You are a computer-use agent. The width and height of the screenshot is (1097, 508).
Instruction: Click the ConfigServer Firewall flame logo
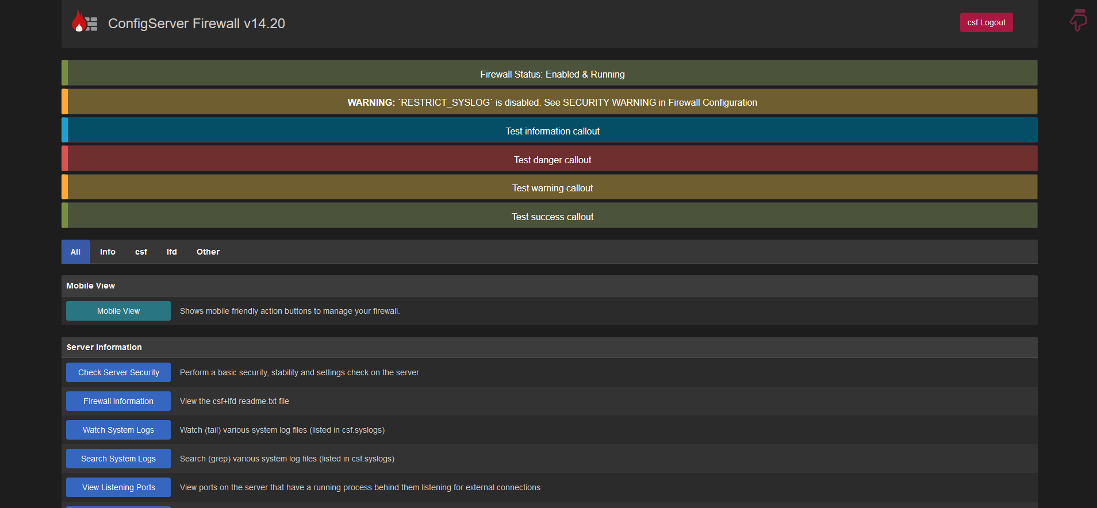pos(85,21)
